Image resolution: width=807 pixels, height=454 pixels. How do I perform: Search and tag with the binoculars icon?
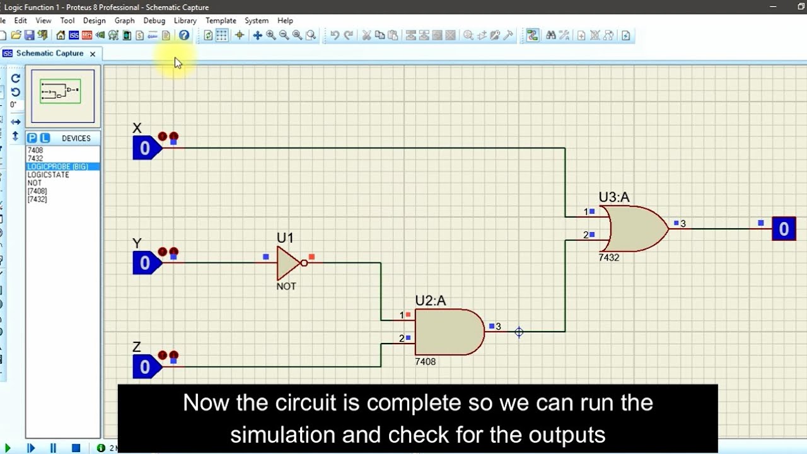point(551,35)
